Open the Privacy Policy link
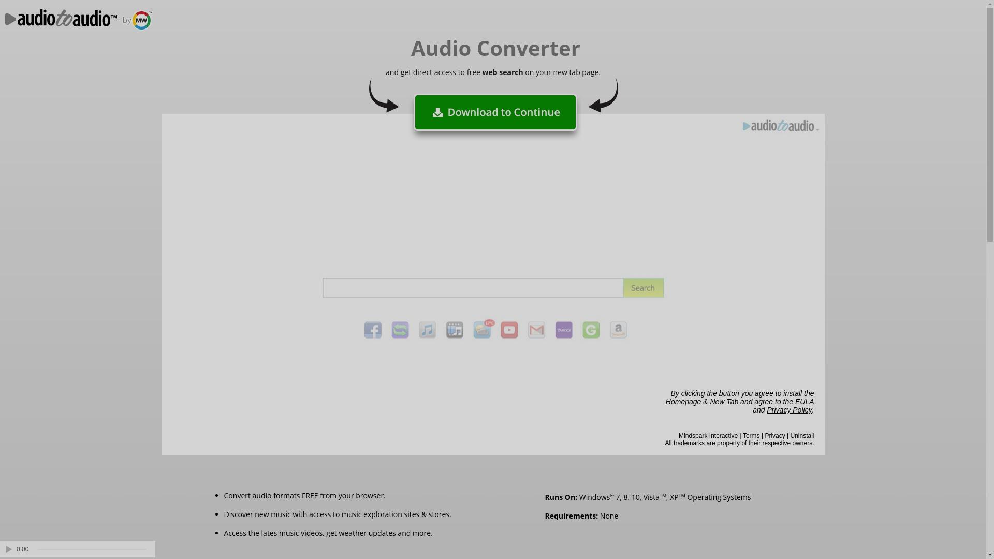 tap(790, 410)
